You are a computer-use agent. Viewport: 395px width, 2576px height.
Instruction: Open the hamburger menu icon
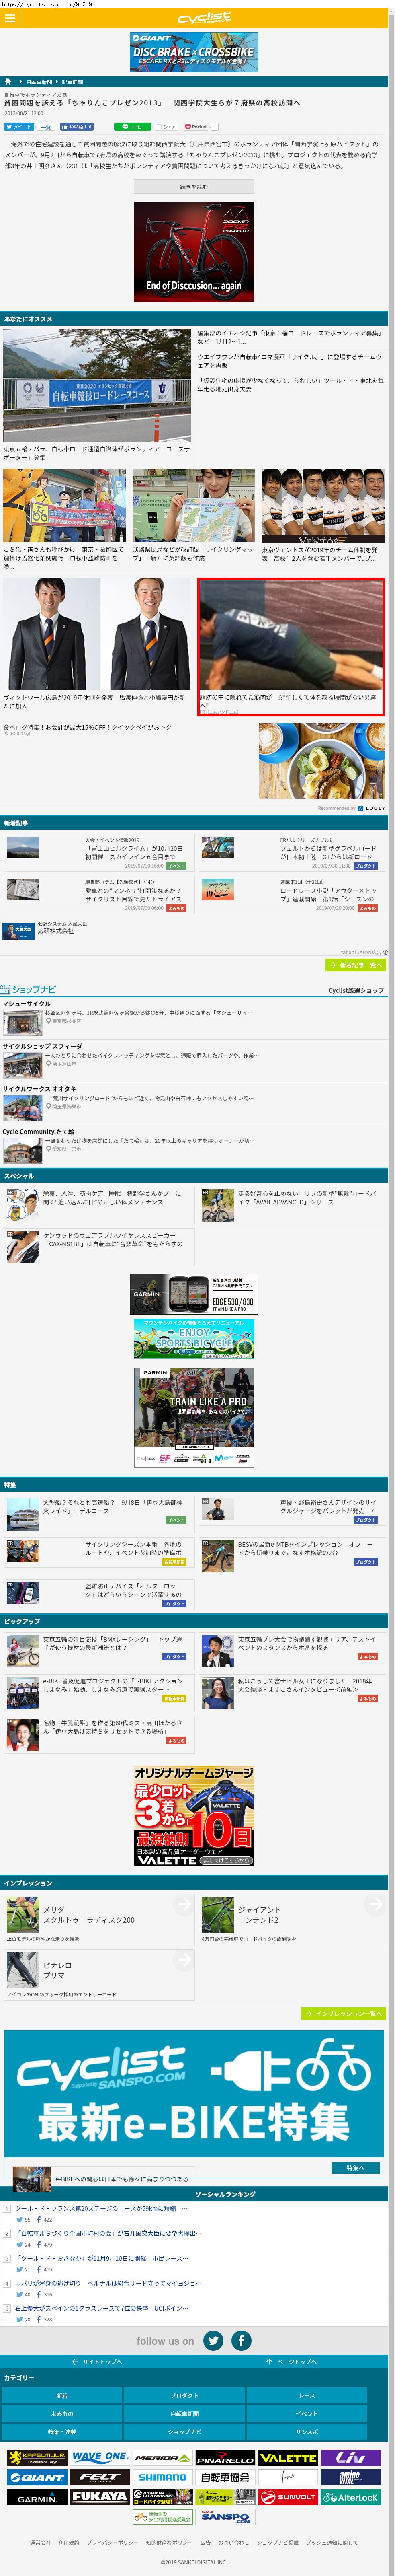(x=10, y=18)
